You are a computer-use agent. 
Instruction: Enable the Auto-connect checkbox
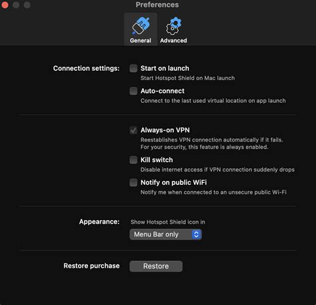(133, 91)
